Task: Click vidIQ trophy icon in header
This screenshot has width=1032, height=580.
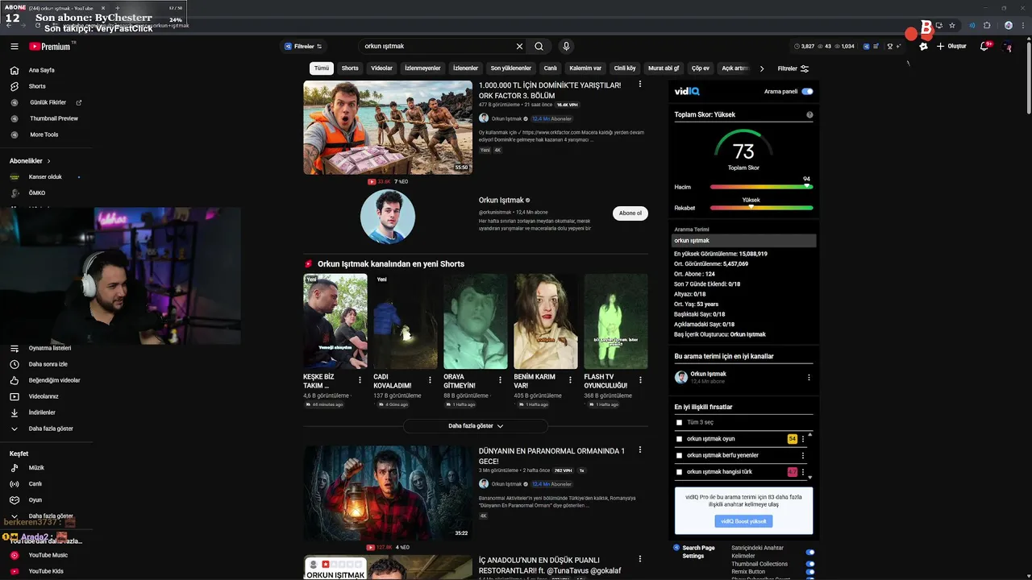Action: (x=890, y=47)
